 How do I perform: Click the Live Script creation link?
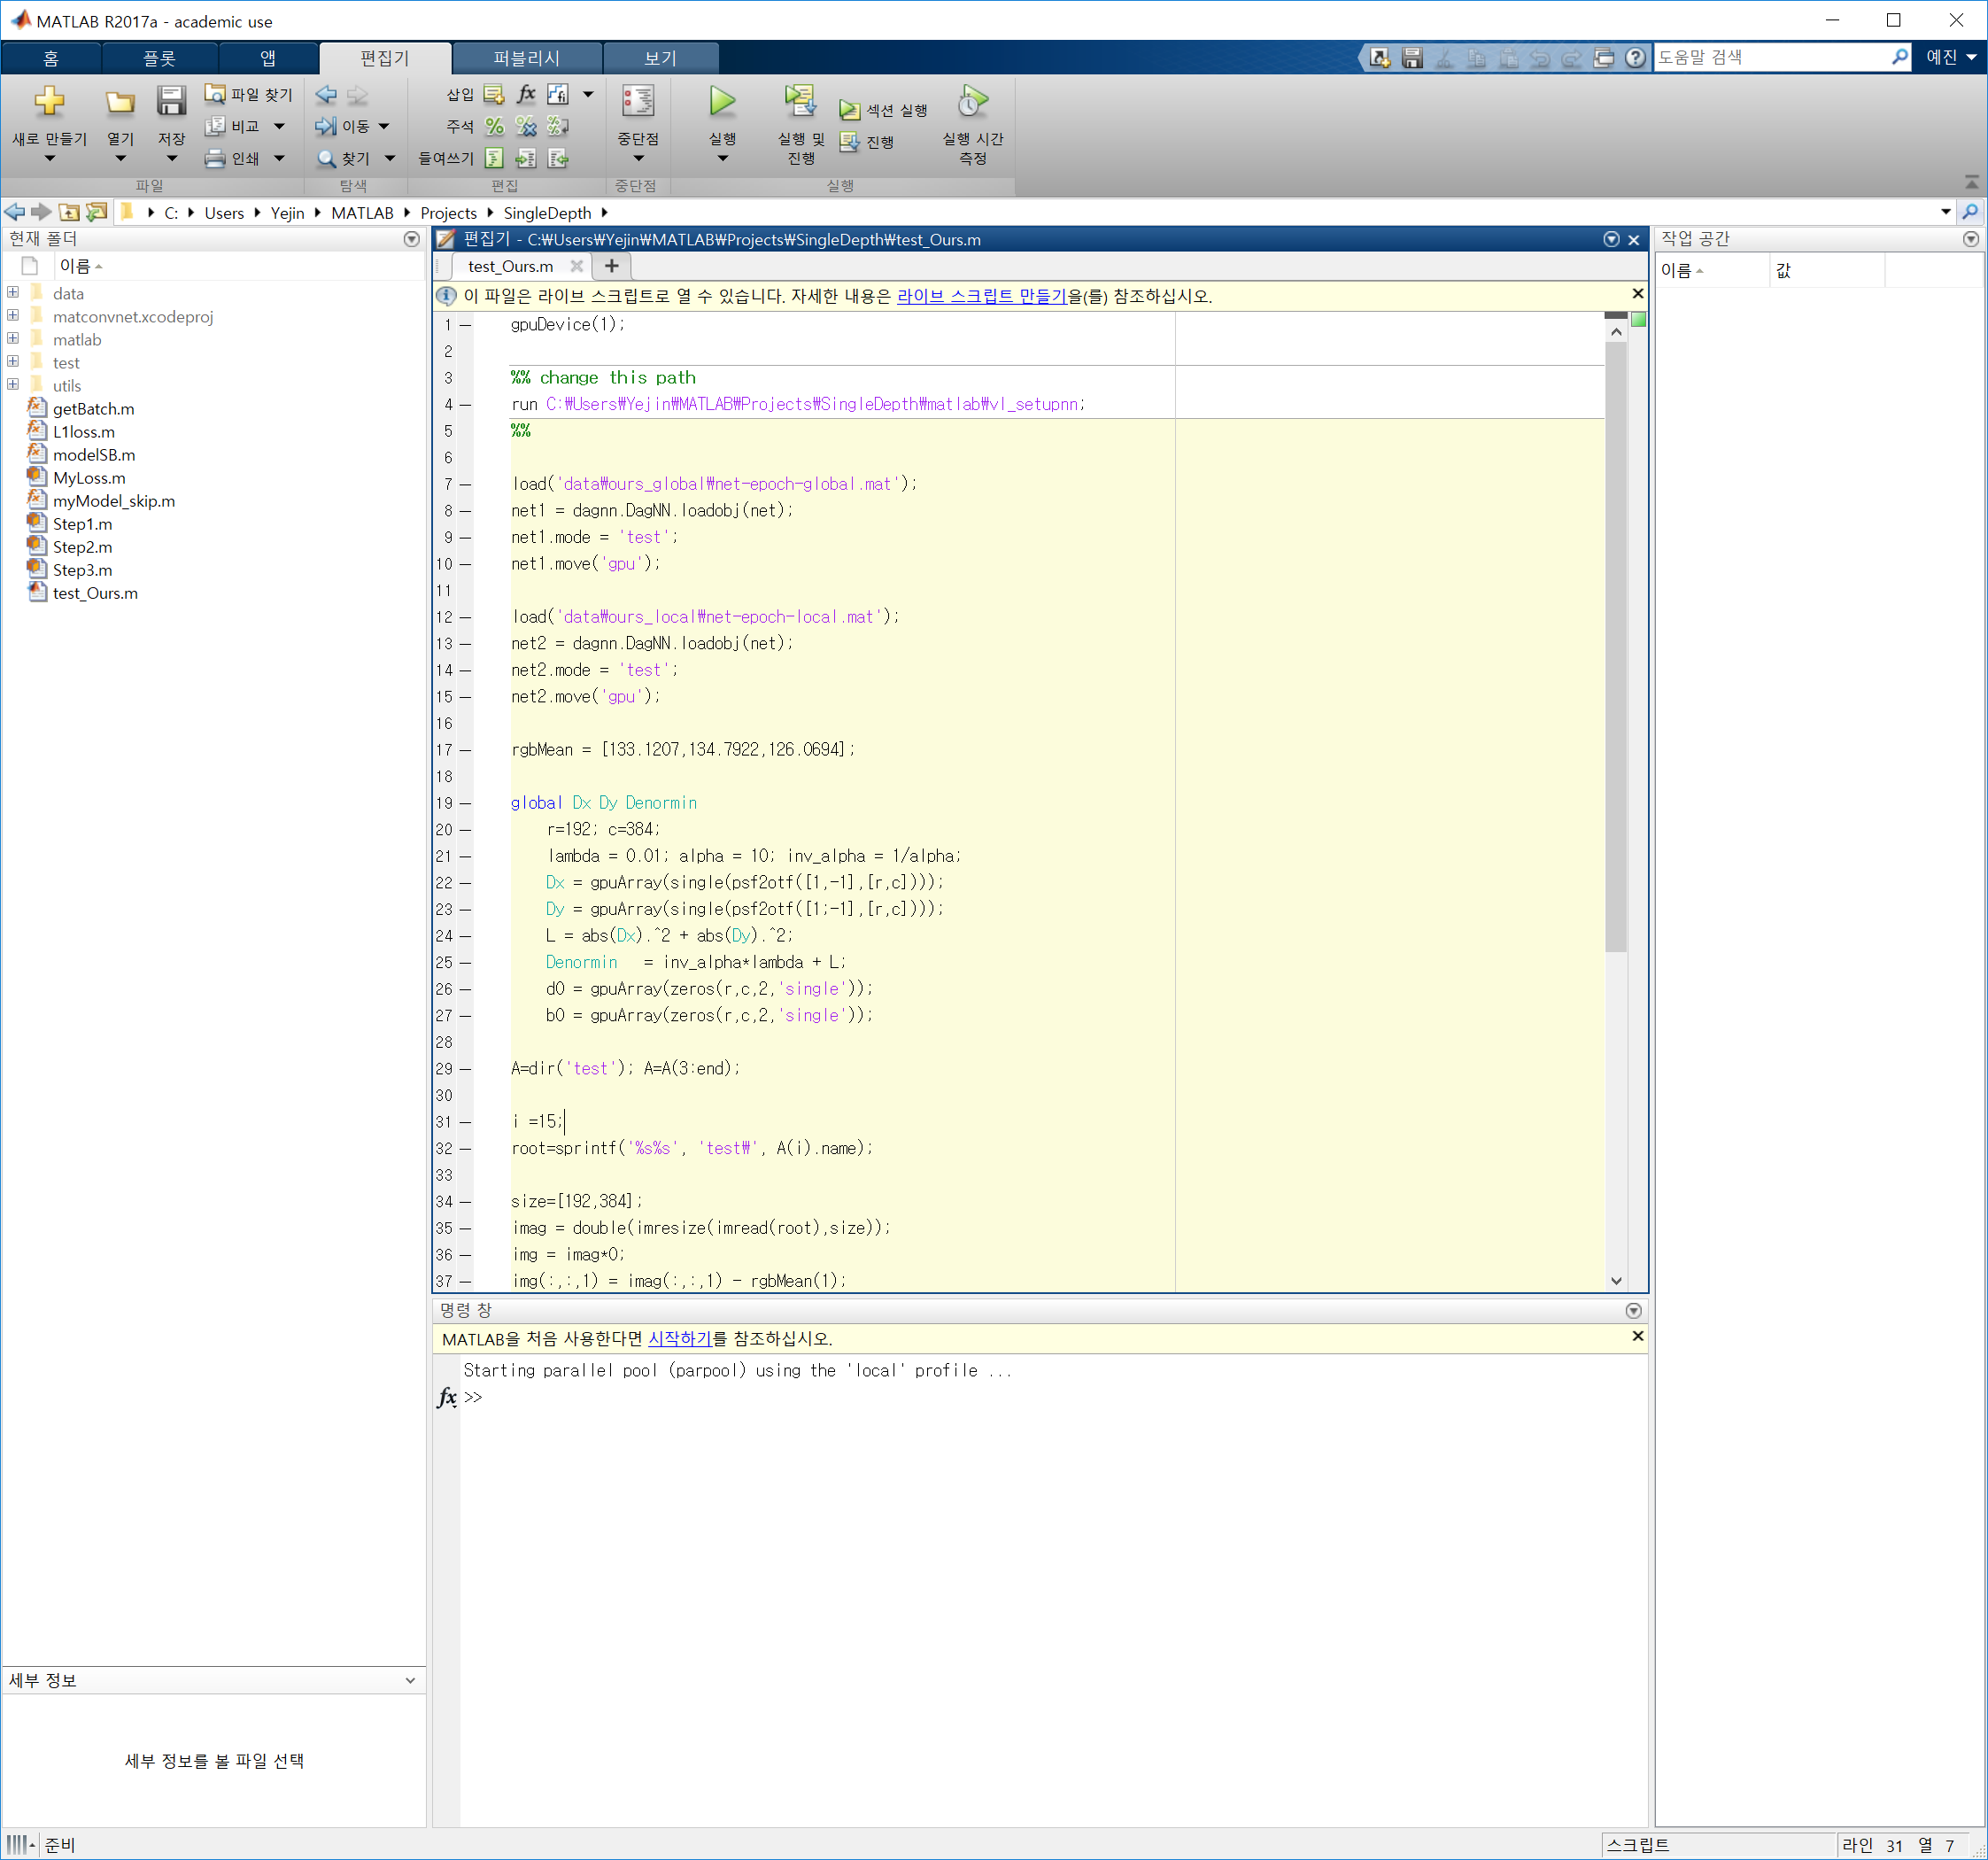pos(981,296)
